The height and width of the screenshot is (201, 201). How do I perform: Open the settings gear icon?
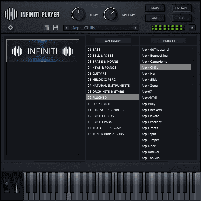(x=10, y=28)
